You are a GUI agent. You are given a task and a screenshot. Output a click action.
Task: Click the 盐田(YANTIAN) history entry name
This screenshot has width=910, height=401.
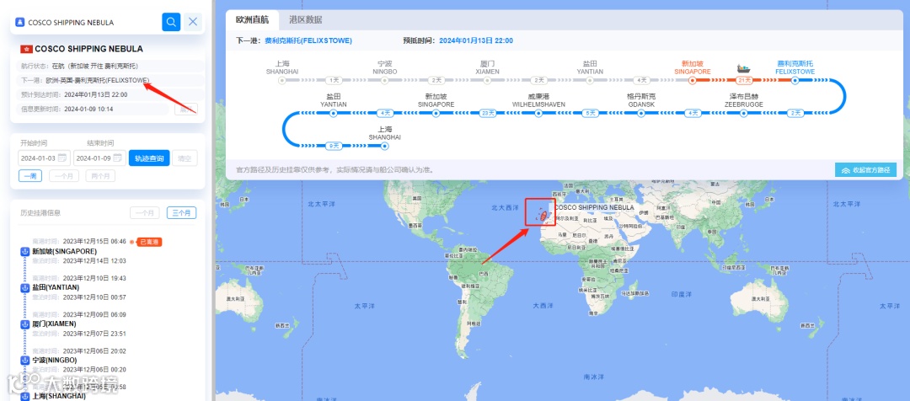point(56,287)
